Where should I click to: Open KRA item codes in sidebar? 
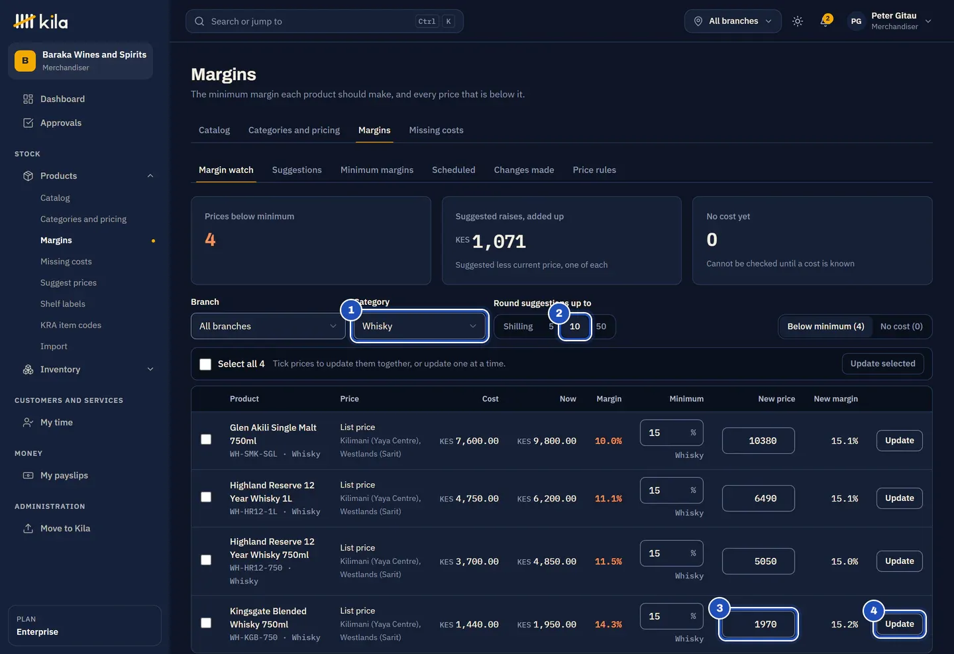tap(71, 325)
